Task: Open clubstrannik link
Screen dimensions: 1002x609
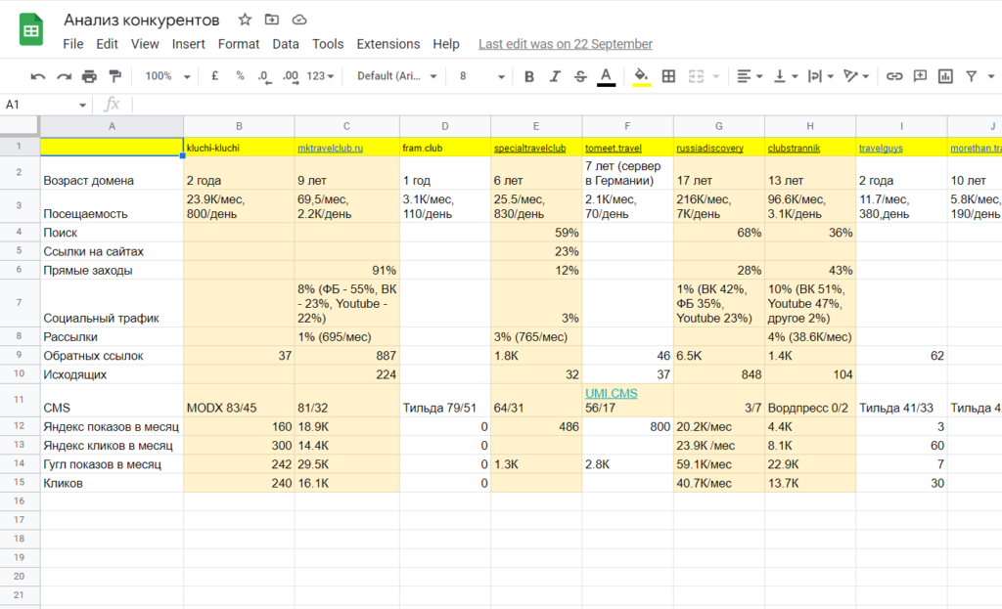Action: [x=793, y=149]
